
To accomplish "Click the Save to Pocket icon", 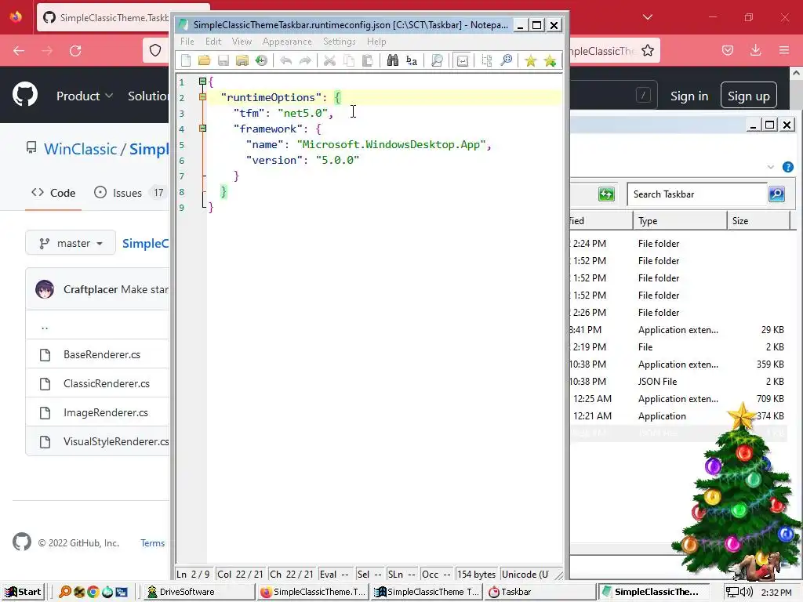I will click(x=728, y=50).
